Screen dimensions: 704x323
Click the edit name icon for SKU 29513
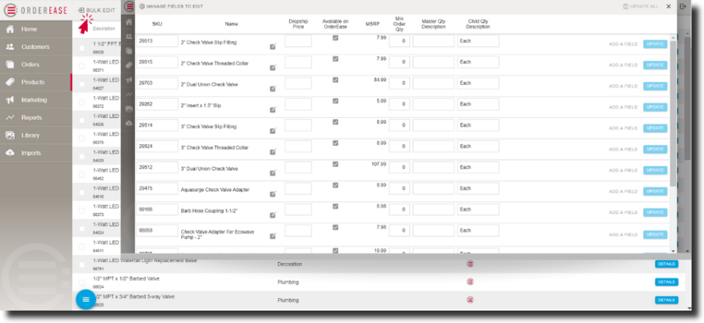273,46
